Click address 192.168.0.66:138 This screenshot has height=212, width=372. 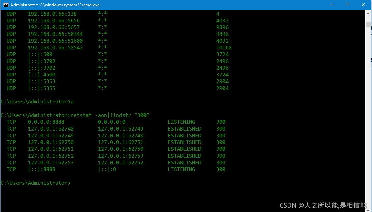[x=52, y=14]
